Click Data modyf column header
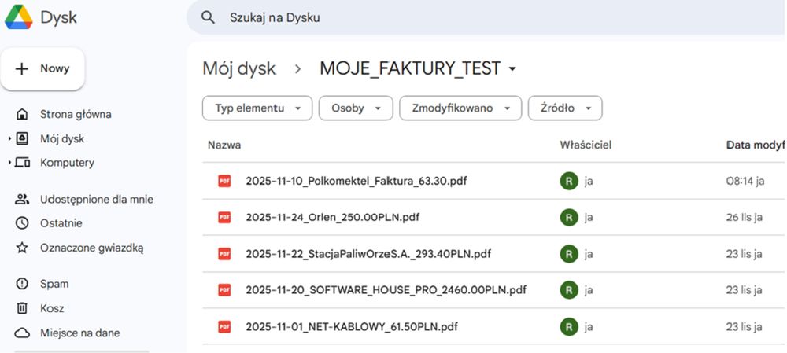 coord(756,145)
